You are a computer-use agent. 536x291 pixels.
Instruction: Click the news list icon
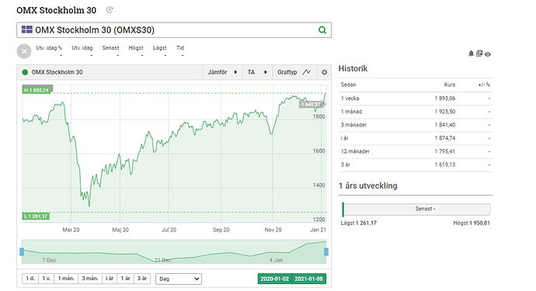click(479, 54)
